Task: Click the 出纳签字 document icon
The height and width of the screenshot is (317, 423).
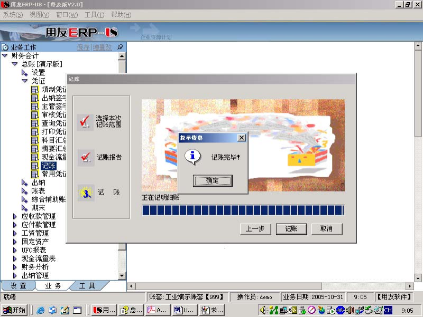Action: (x=35, y=98)
